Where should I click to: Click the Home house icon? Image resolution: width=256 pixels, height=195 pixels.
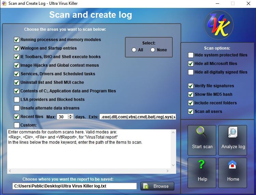point(232,165)
